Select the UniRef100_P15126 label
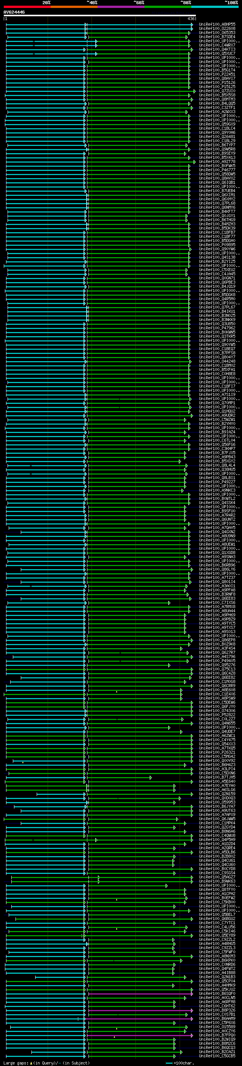242x1066 pixels. tap(217, 82)
